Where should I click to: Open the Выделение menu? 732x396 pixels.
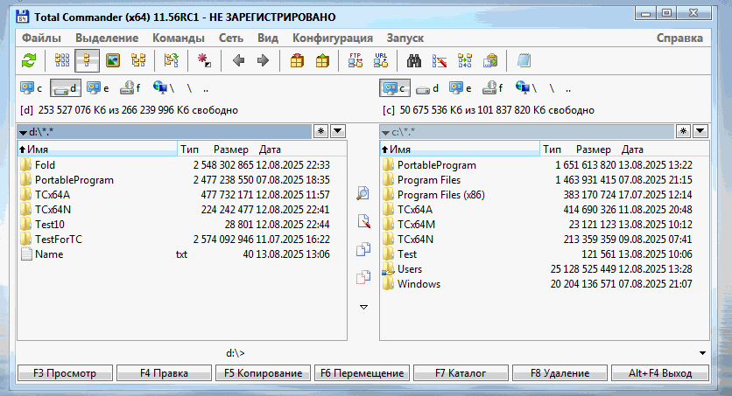tap(107, 38)
